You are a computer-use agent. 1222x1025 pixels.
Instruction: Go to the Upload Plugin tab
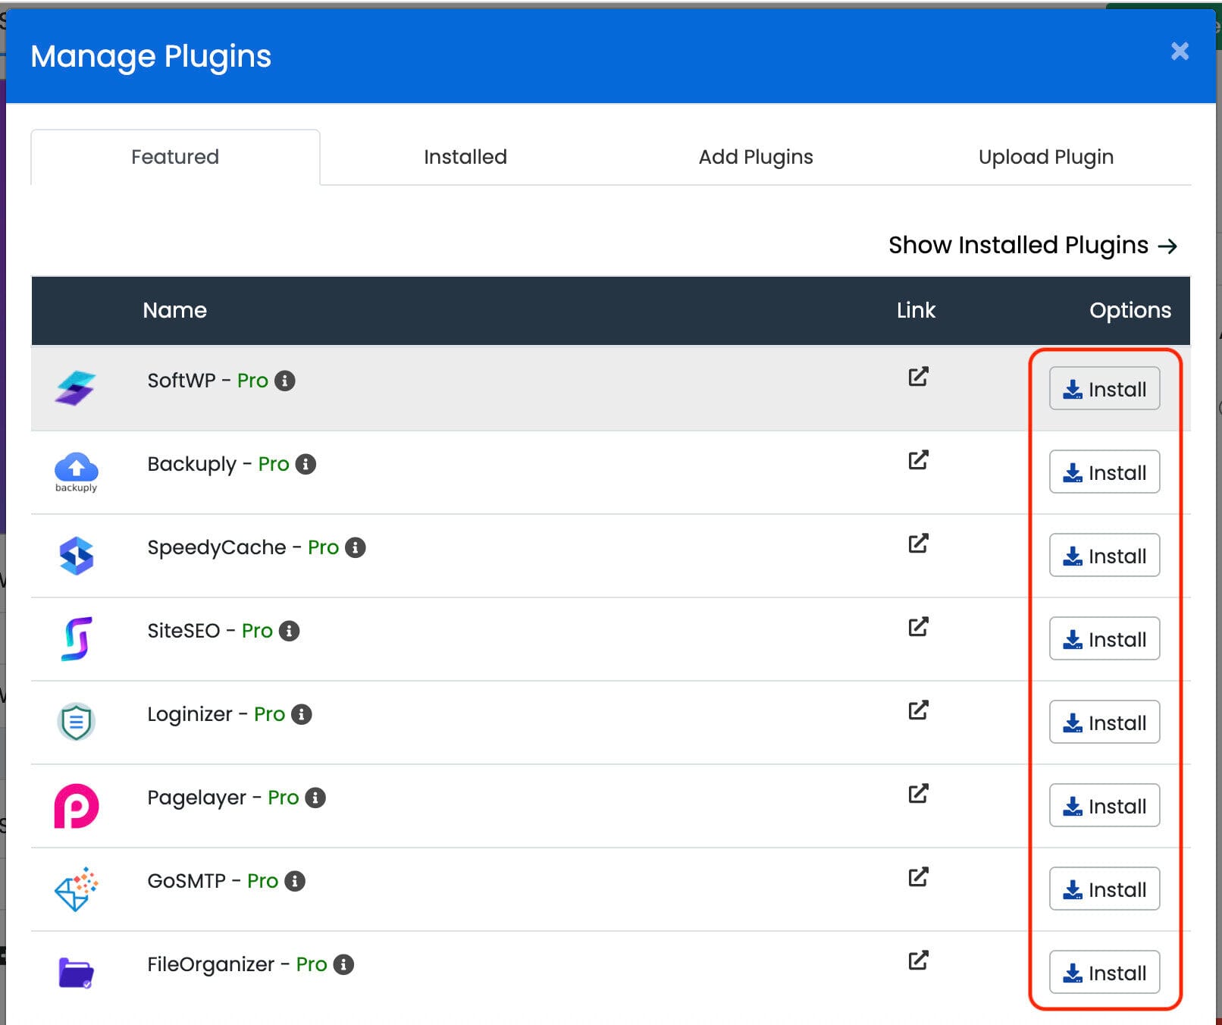pos(1045,157)
